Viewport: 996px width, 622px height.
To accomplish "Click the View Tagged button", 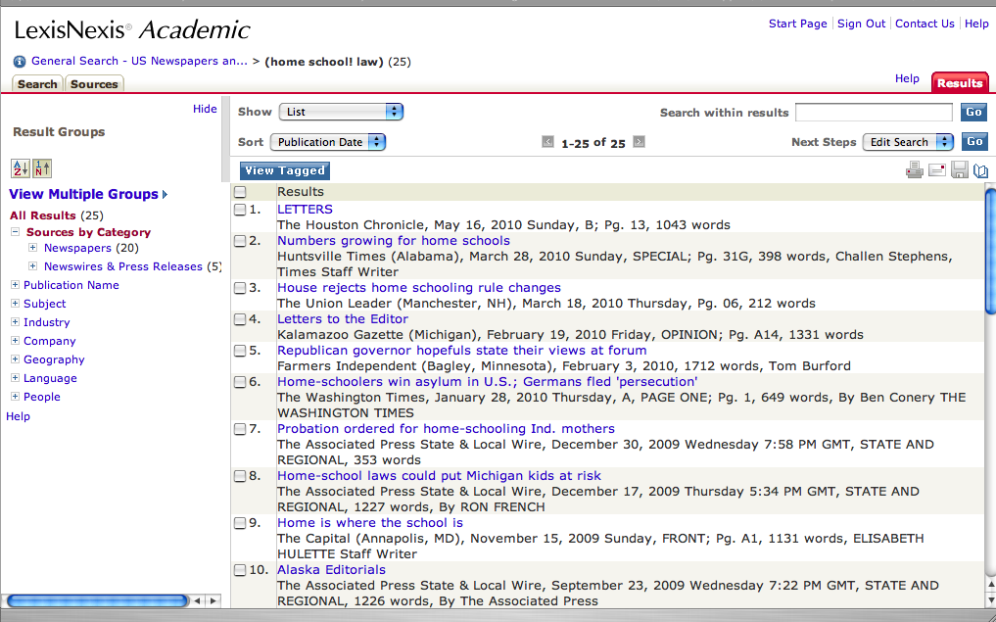I will point(285,170).
